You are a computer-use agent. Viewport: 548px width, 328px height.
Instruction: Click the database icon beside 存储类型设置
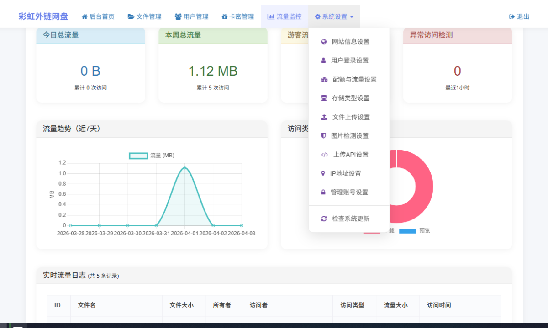point(324,98)
